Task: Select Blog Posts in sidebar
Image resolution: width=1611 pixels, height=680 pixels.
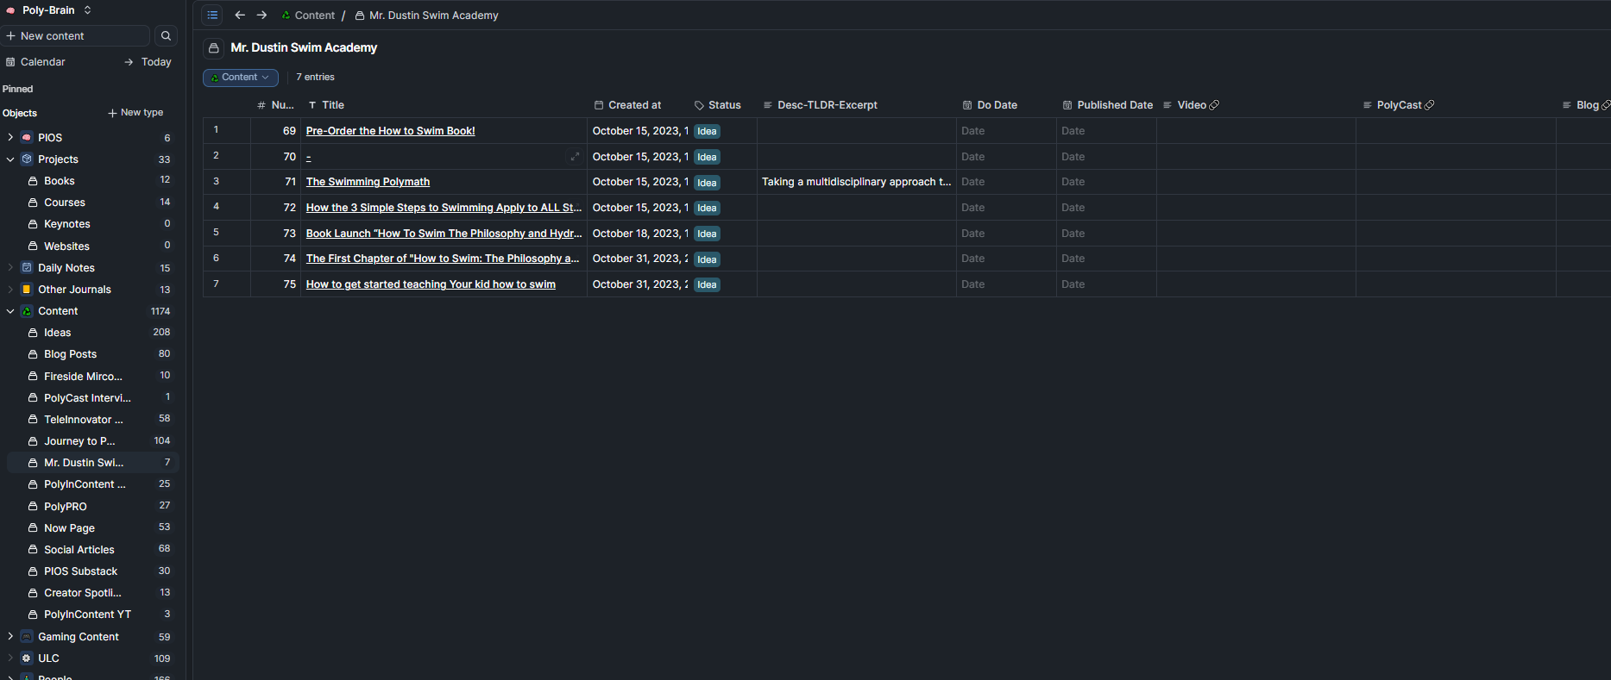Action: tap(70, 354)
